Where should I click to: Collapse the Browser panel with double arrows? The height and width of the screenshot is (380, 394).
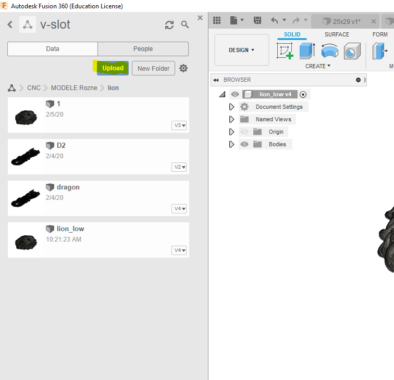[216, 80]
